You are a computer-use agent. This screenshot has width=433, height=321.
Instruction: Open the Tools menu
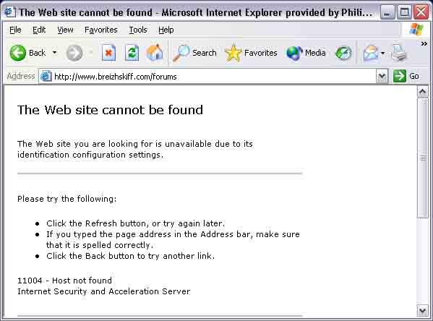pos(138,30)
